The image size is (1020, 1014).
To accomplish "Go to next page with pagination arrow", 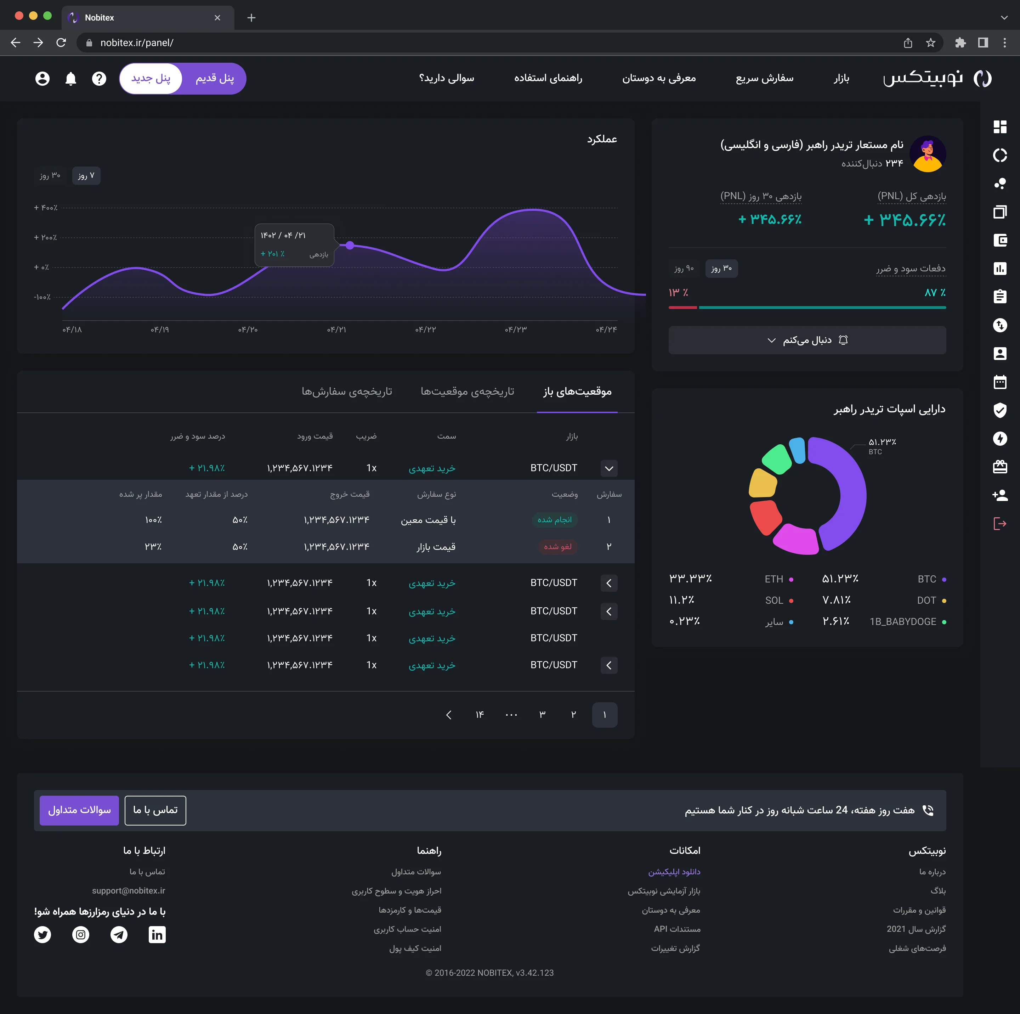I will (x=449, y=715).
